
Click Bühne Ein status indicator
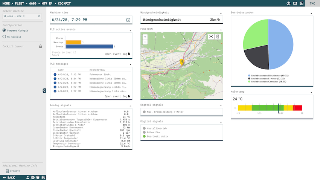coord(144,132)
